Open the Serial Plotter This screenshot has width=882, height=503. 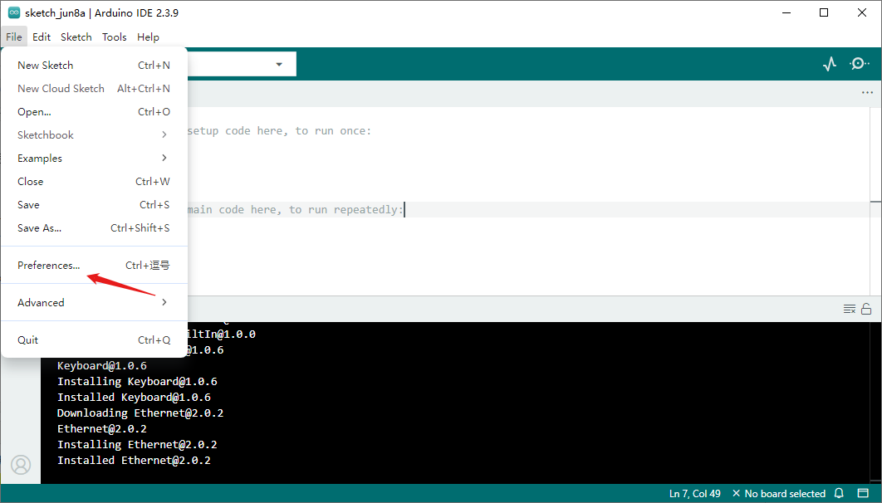830,64
